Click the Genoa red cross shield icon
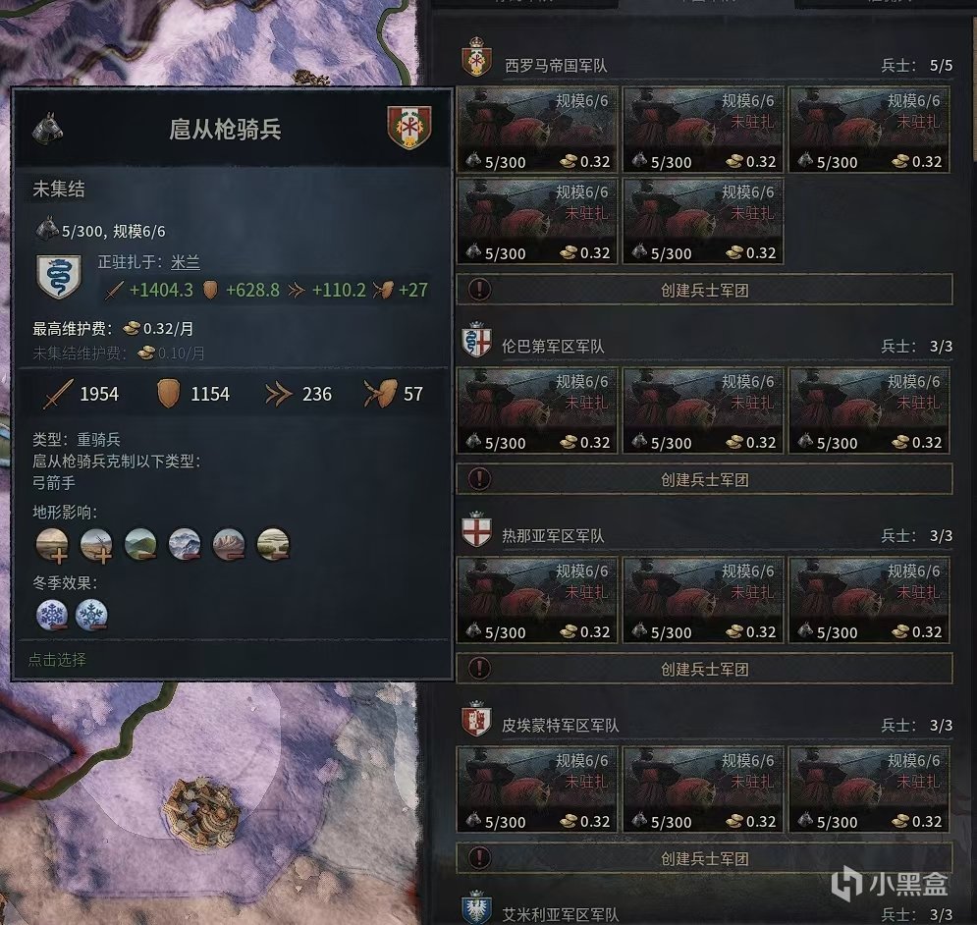This screenshot has height=925, width=977. [x=476, y=530]
